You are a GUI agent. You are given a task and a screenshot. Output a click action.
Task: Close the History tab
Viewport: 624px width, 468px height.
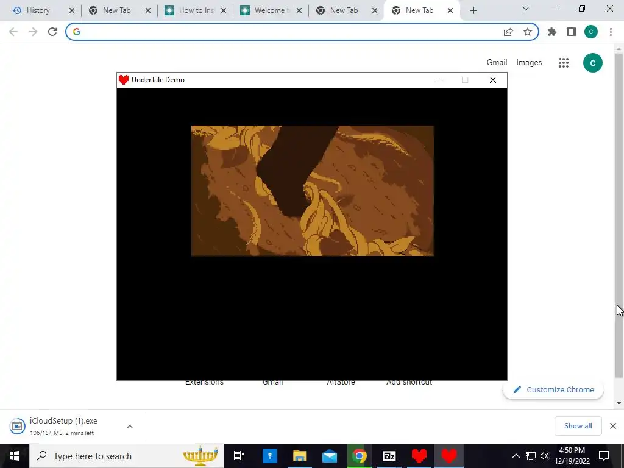pos(72,10)
